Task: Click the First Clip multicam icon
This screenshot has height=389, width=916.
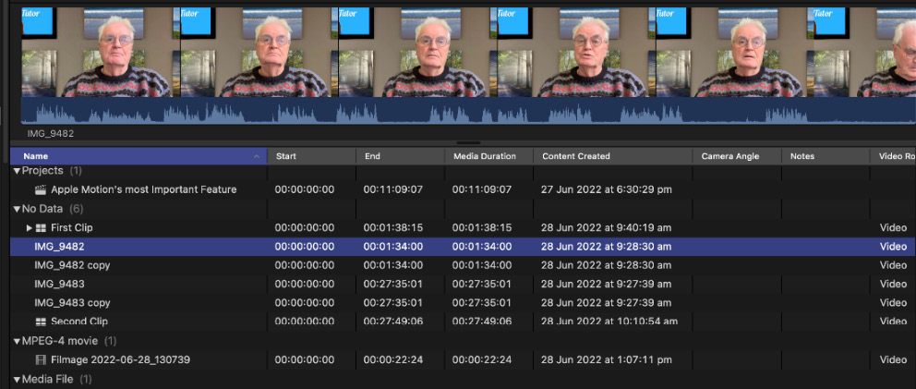Action: (41, 227)
